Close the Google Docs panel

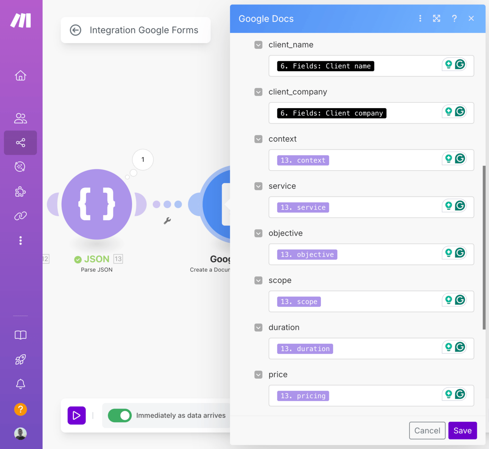coord(471,19)
